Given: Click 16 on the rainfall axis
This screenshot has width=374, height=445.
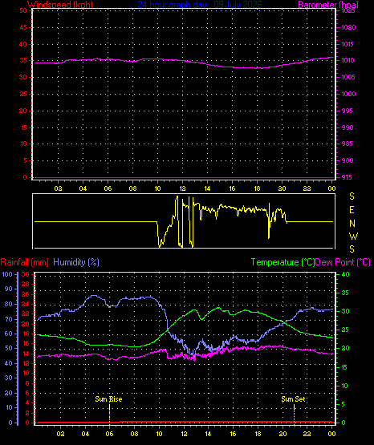Looking at the screenshot, I should [26, 343].
